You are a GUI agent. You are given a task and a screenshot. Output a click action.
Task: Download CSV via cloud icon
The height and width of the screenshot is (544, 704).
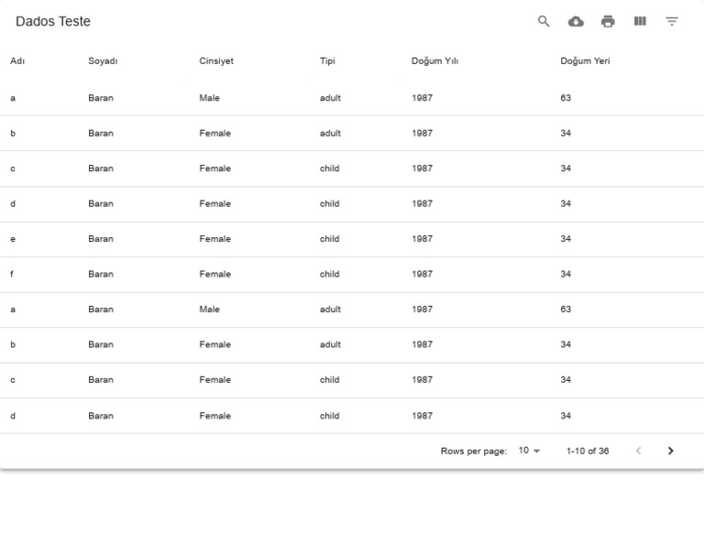click(x=576, y=21)
